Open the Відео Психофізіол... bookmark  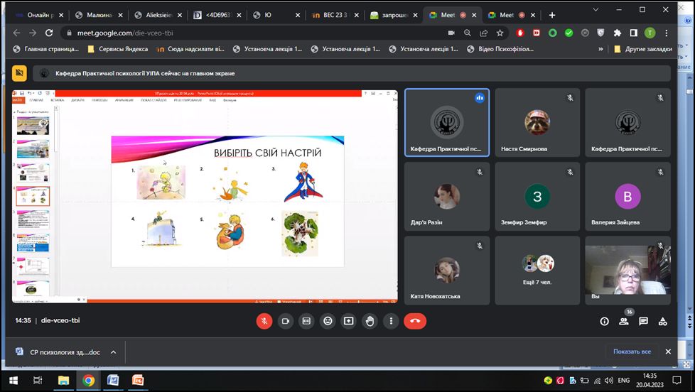tap(500, 49)
